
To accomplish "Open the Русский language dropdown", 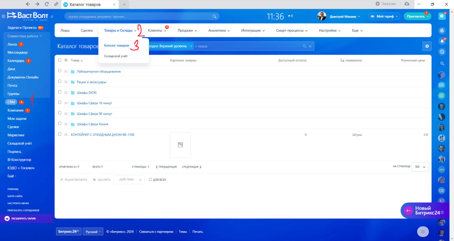I will tap(93, 231).
